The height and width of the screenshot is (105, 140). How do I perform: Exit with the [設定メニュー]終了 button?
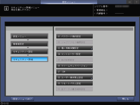click(22, 99)
